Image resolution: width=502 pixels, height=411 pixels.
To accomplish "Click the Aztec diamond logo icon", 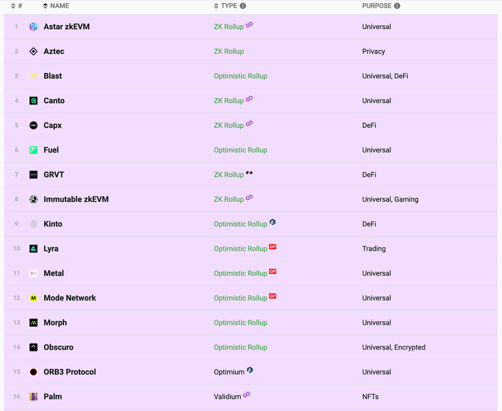I will 33,51.
